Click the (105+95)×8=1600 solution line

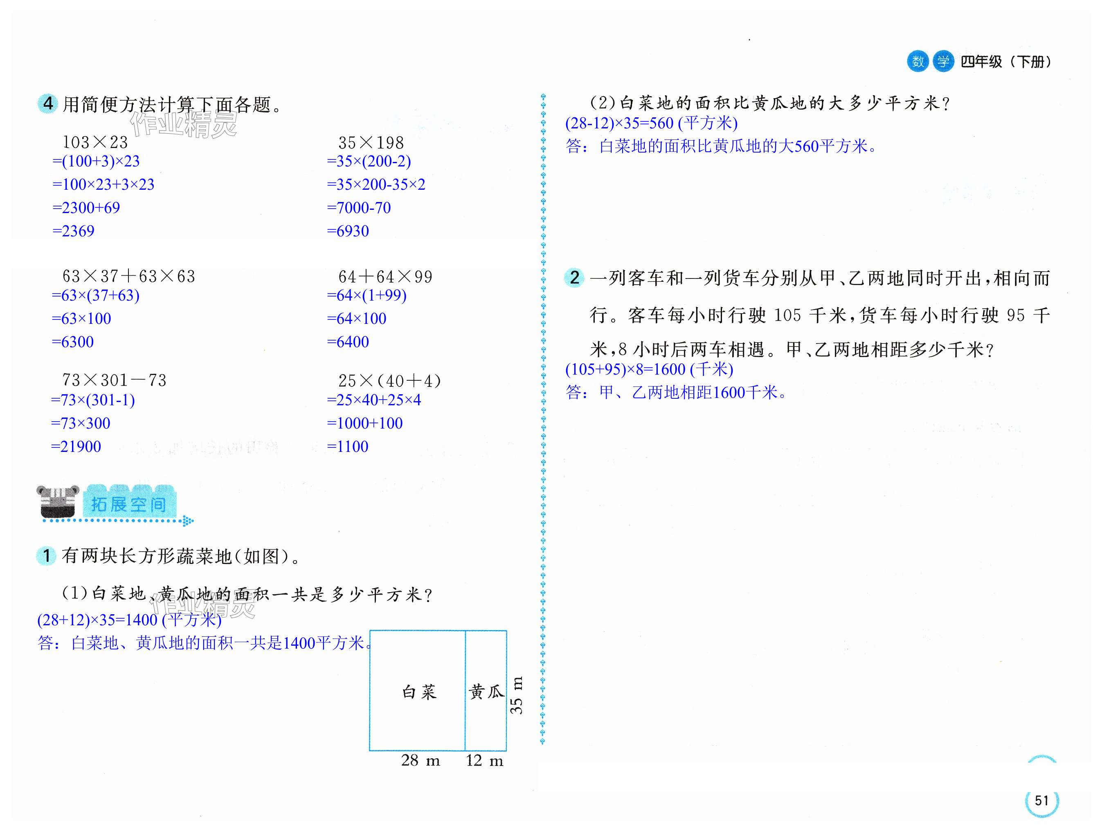(649, 369)
